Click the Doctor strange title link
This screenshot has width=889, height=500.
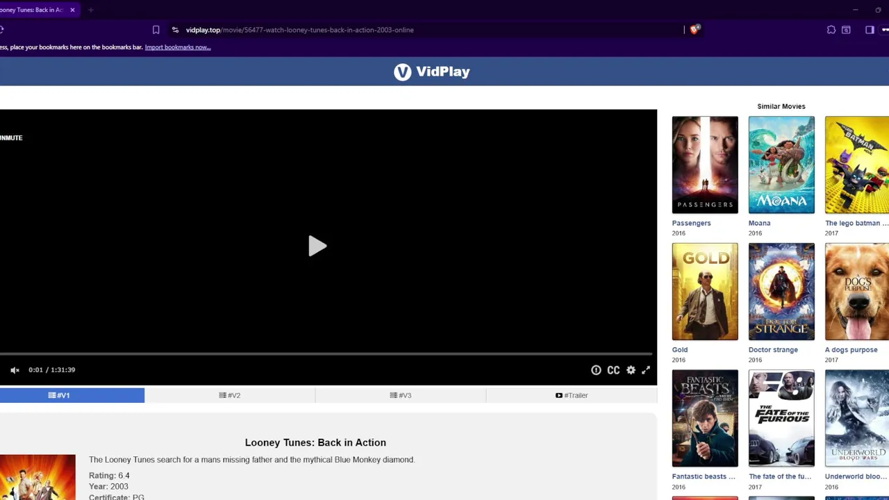point(773,350)
